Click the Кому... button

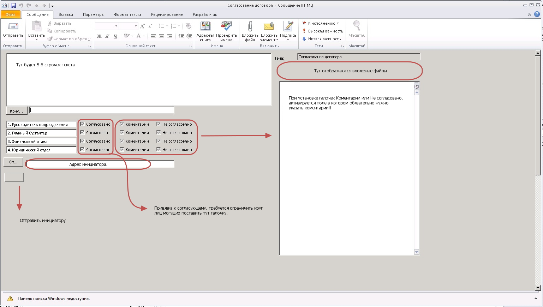tap(17, 111)
